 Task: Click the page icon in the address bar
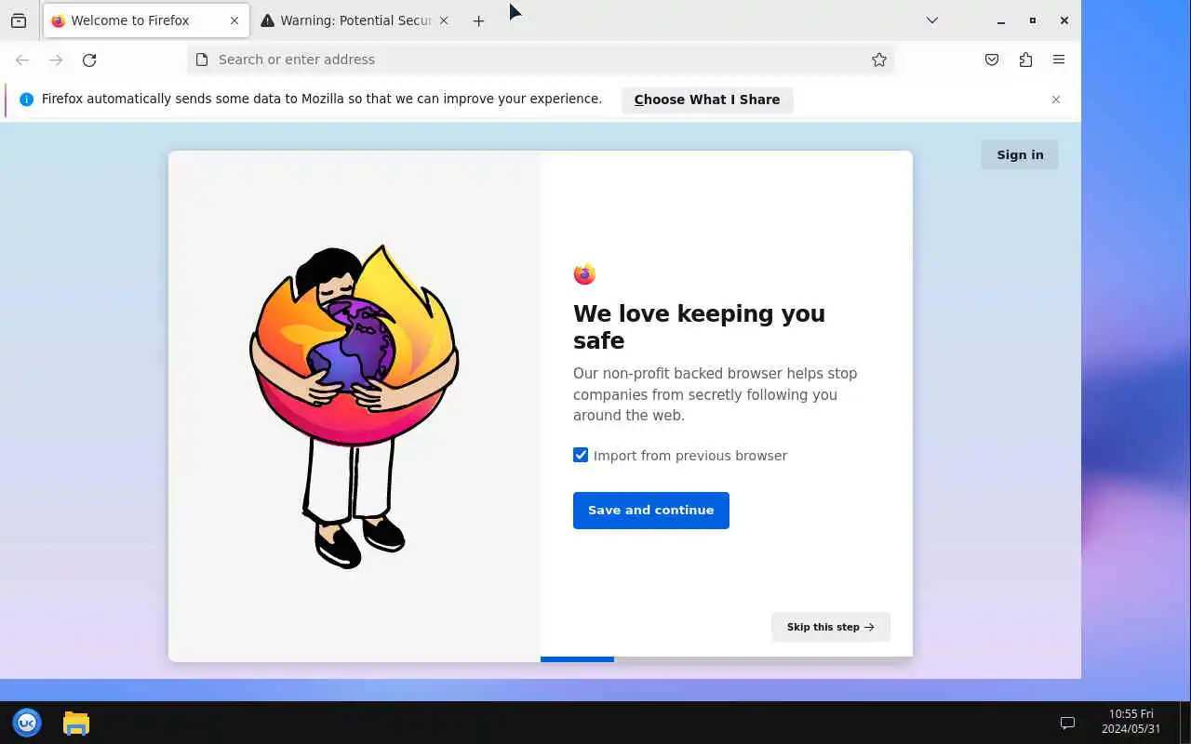pyautogui.click(x=202, y=60)
